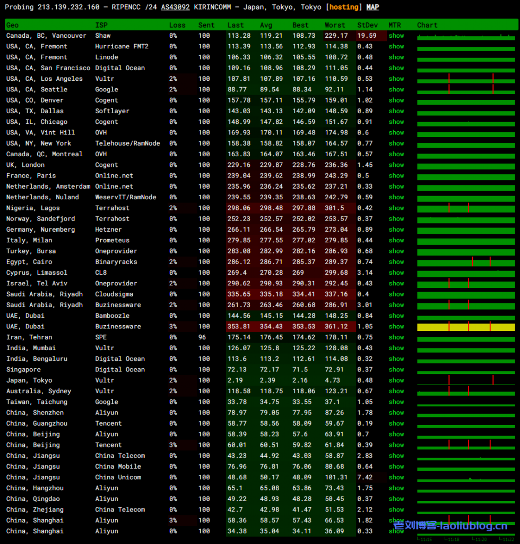Open the chart for Canada Vancouver Shaw
This screenshot has width=520, height=544.
point(466,36)
